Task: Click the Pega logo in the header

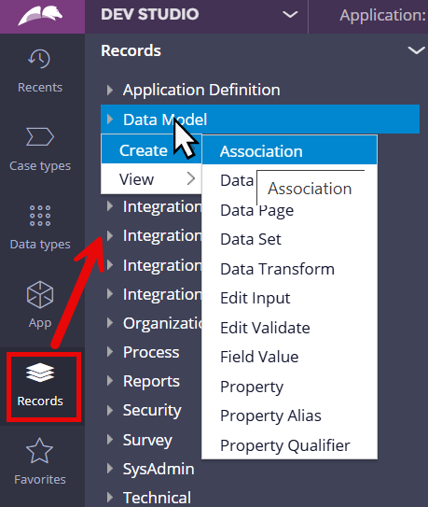Action: click(x=40, y=16)
